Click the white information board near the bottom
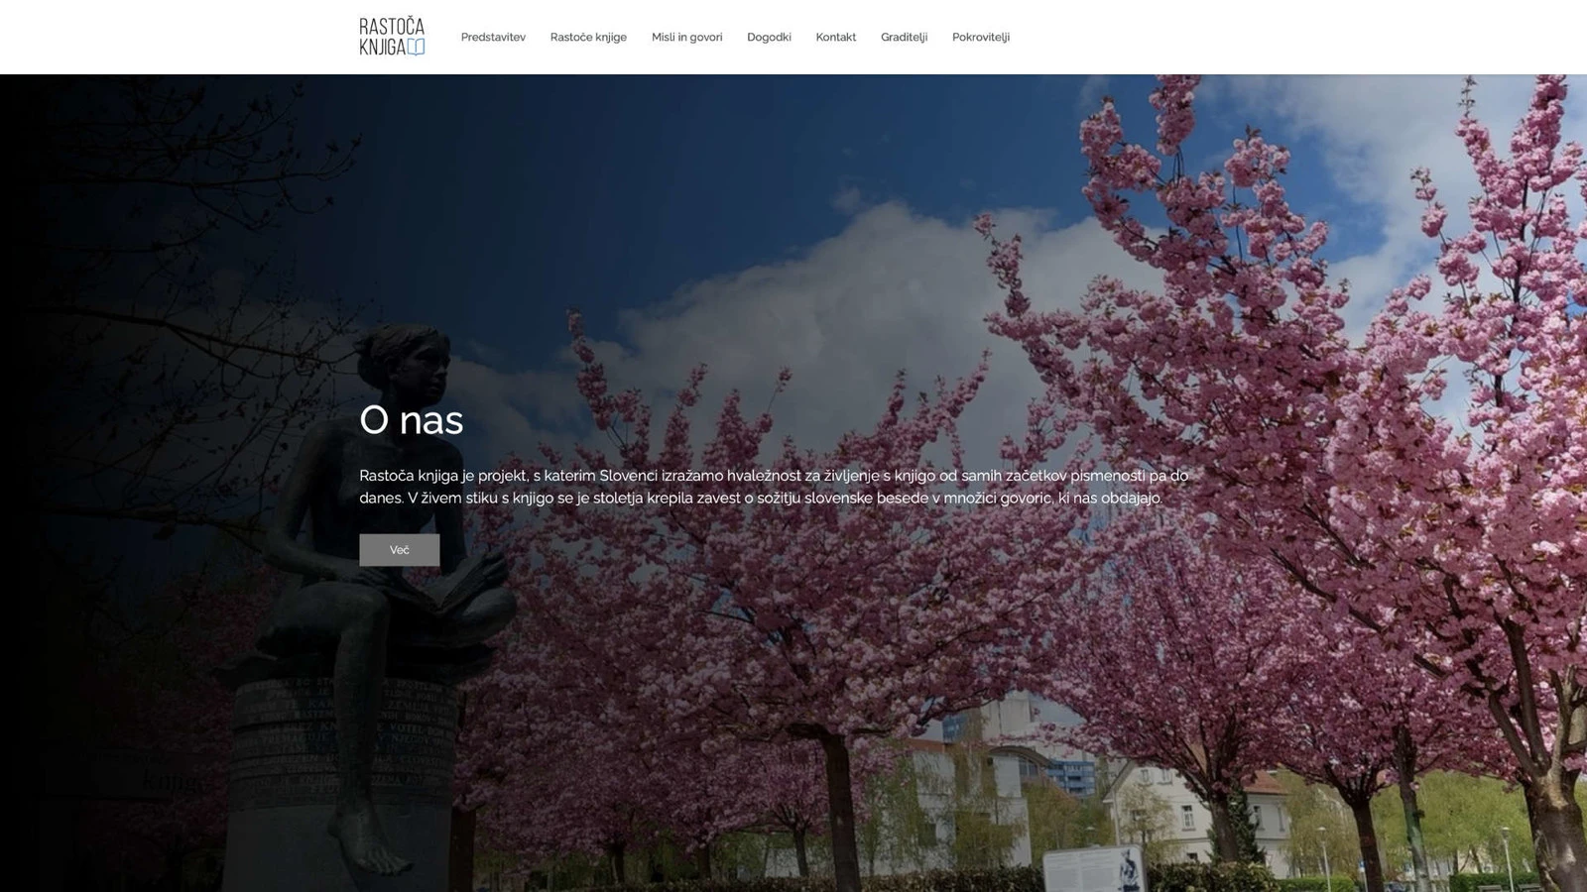Screen dimensions: 1587x892 (1093, 870)
